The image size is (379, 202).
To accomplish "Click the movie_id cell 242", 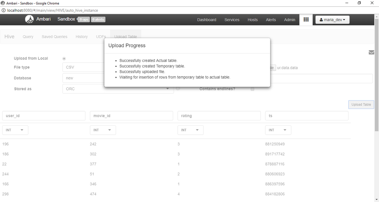I will 93,144.
